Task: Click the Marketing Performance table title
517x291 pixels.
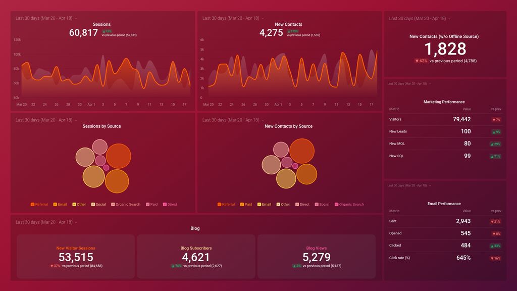Action: [x=444, y=102]
